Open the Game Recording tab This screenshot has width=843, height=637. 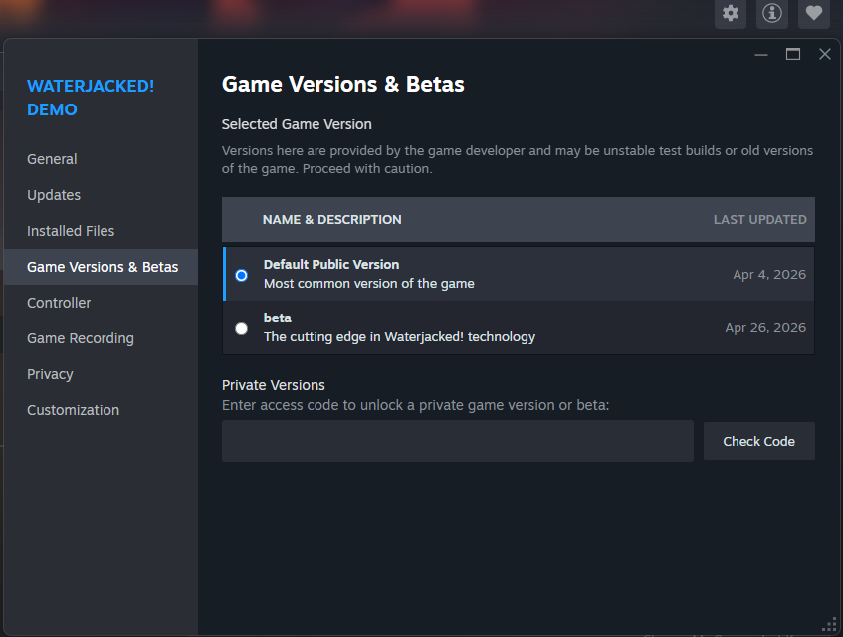[x=81, y=338]
